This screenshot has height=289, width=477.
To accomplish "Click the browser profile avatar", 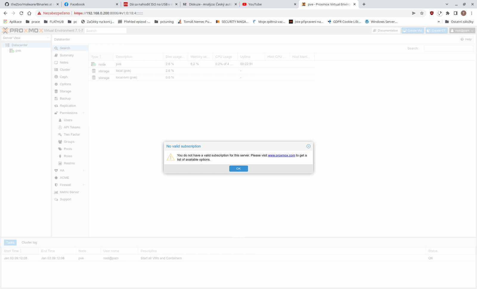I will click(464, 13).
